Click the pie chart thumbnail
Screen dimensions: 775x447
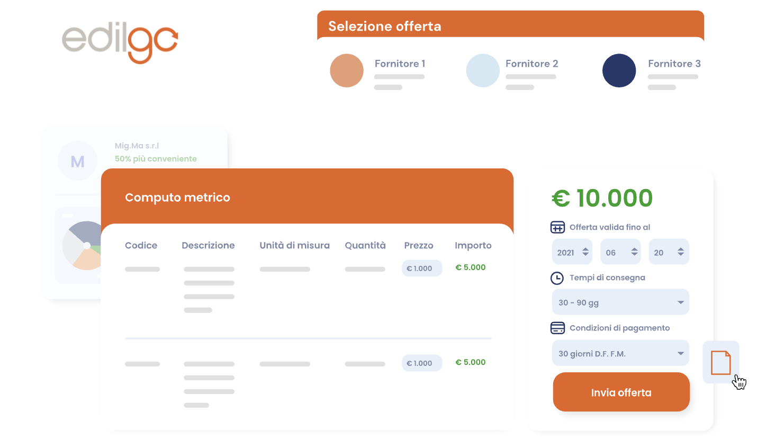[x=83, y=246]
